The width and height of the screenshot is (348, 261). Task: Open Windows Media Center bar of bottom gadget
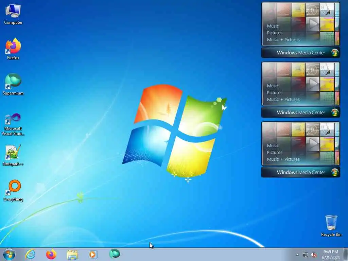coord(301,172)
